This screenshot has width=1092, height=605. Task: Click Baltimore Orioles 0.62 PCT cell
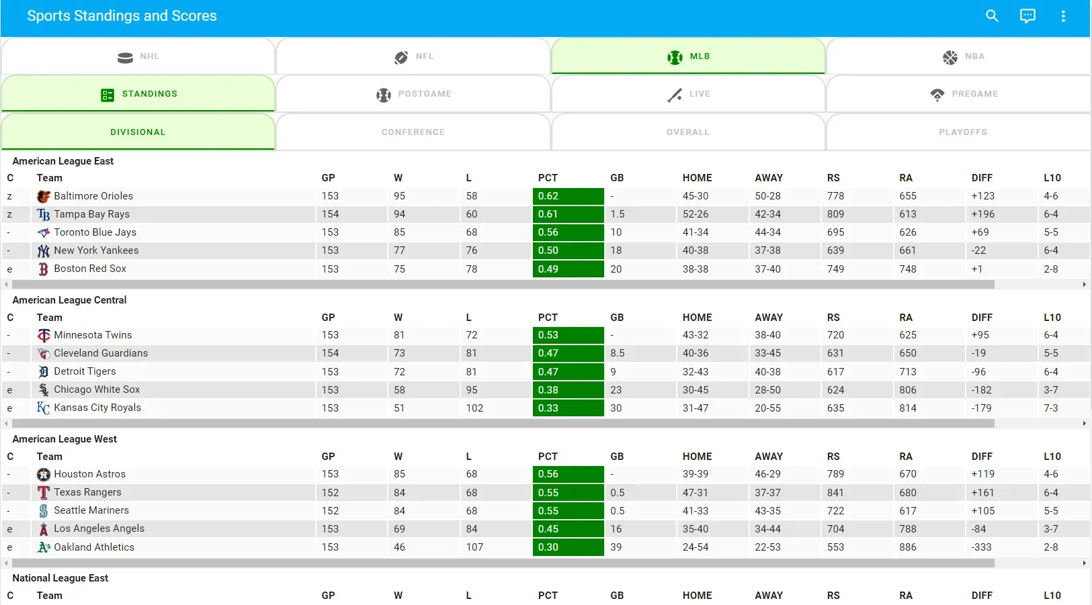pos(569,196)
